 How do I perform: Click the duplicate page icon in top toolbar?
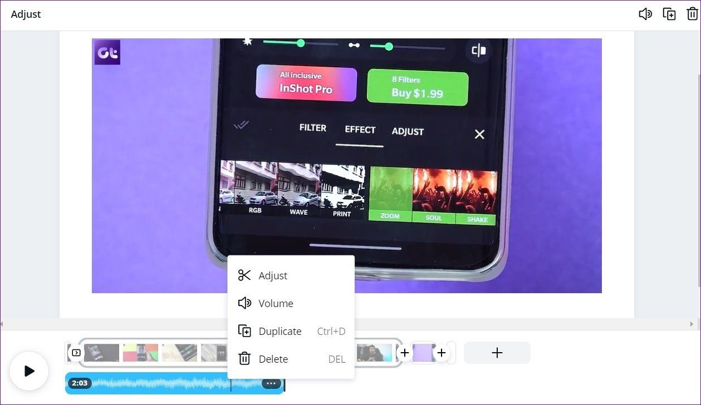coord(669,14)
